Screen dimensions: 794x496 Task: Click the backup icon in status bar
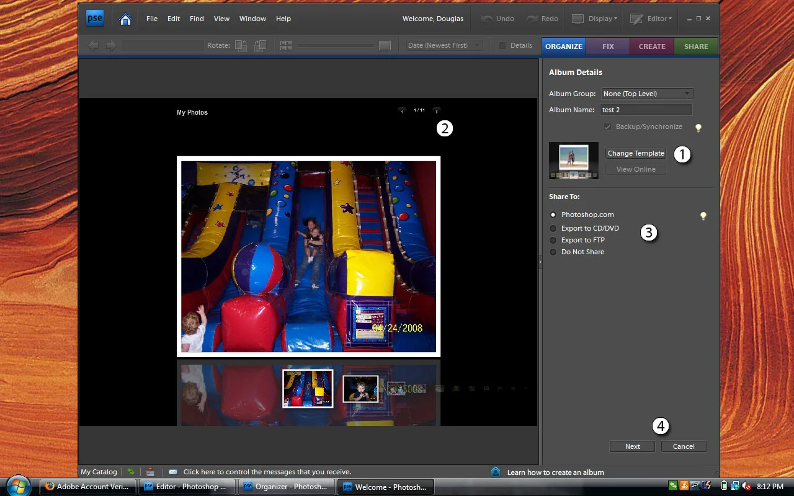(x=150, y=472)
